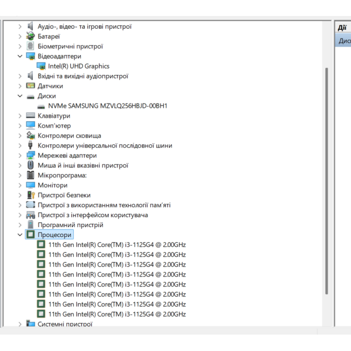Select the Intel(R) UHD Graphics text
The width and height of the screenshot is (351, 351).
78,66
